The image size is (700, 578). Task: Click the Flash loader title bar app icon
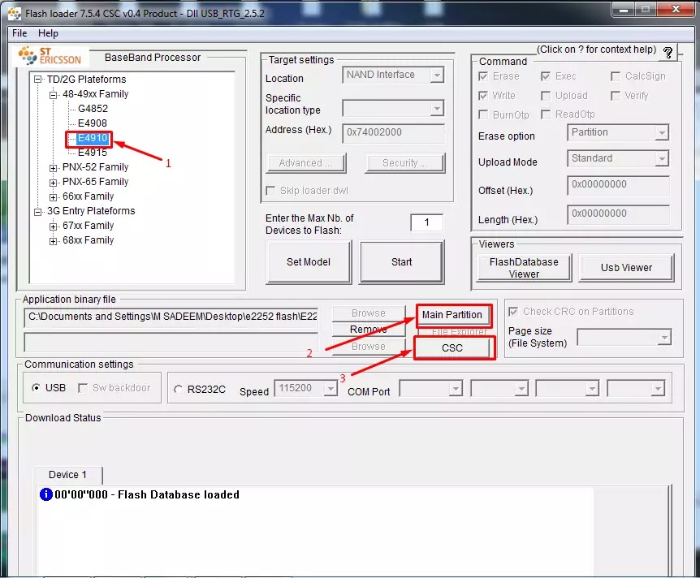[15, 13]
